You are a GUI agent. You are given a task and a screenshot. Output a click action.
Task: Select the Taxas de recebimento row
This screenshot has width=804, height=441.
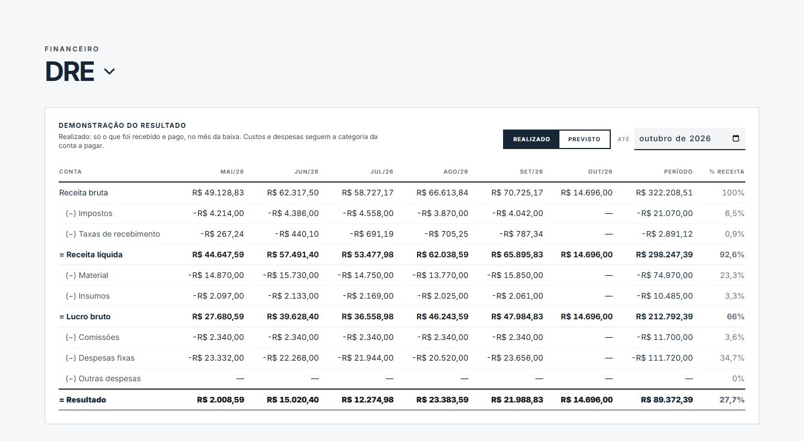click(402, 234)
